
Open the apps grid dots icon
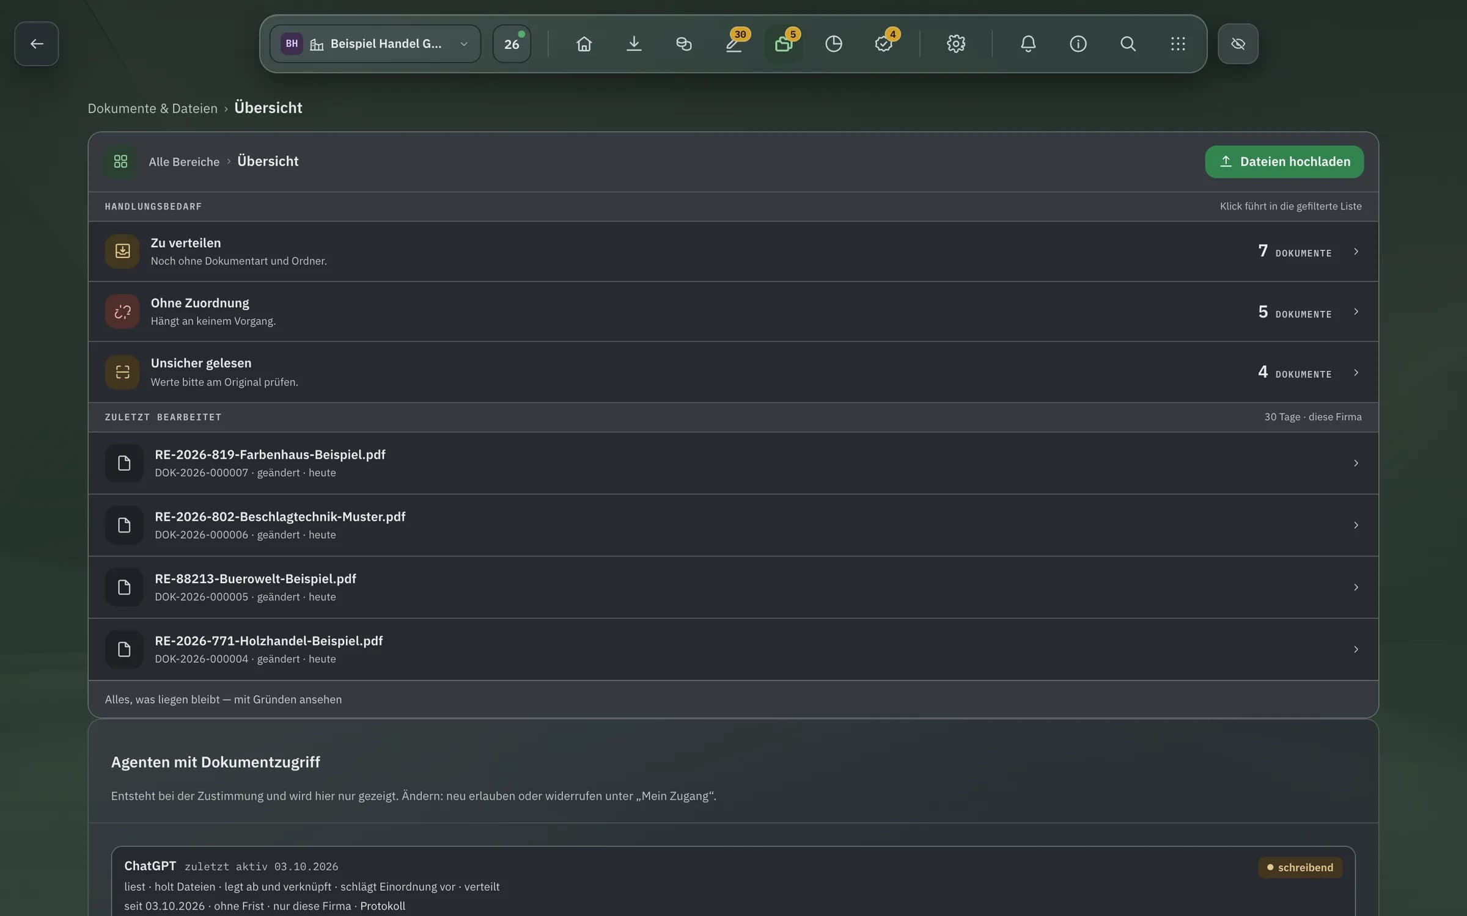pos(1178,43)
